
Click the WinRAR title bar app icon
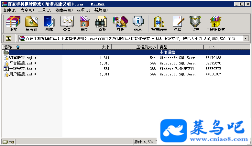(x=4, y=4)
